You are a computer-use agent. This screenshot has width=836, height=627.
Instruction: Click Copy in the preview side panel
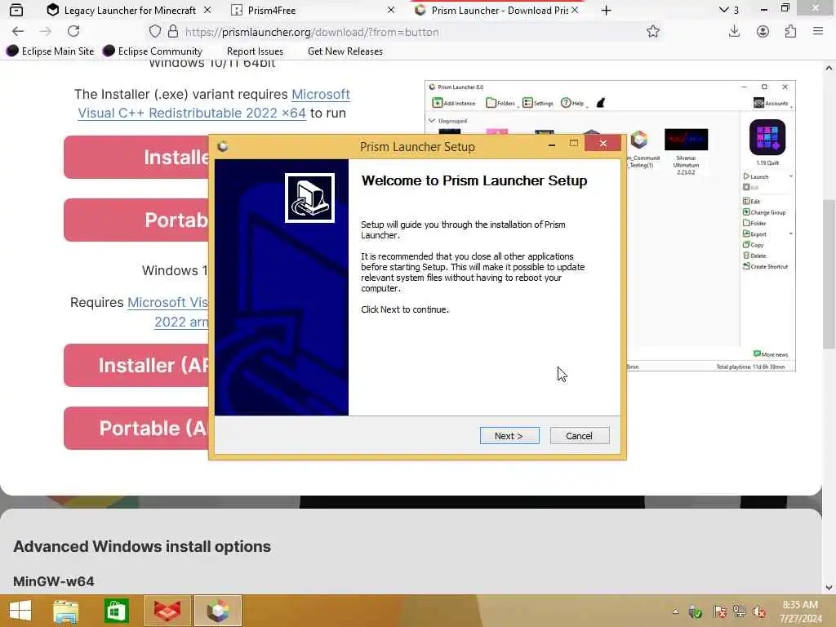(x=754, y=245)
